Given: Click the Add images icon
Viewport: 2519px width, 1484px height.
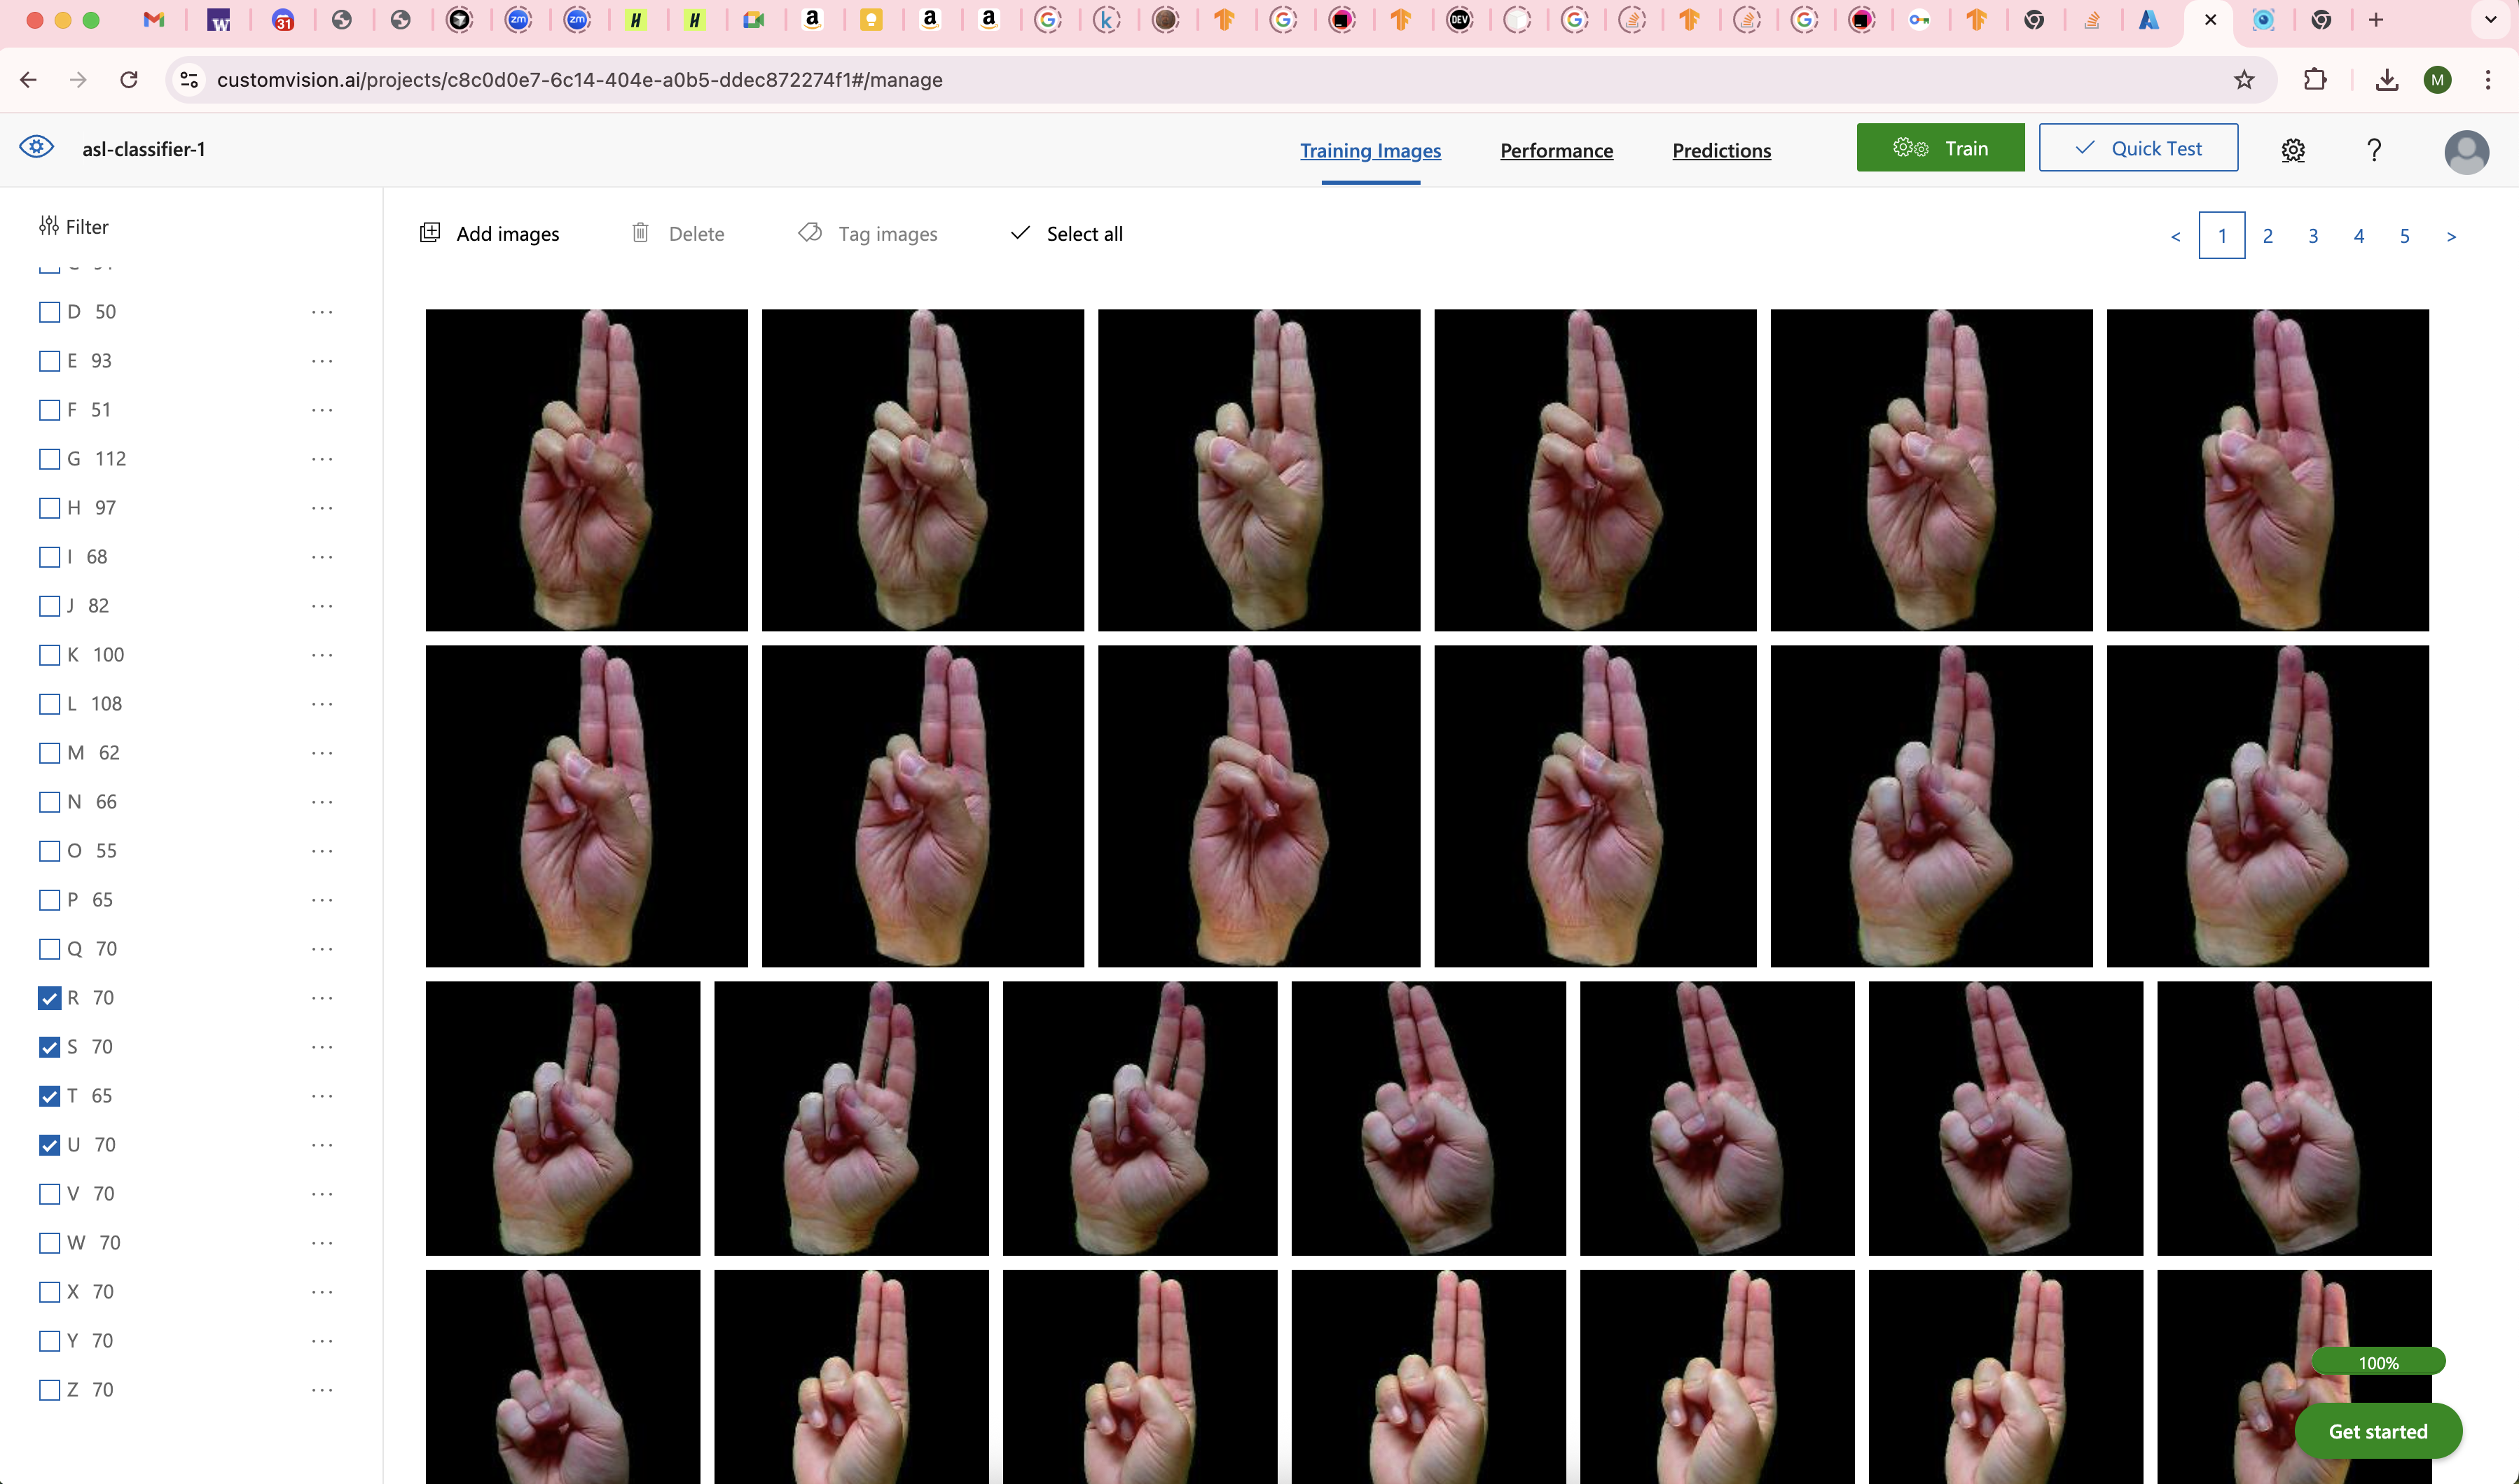Looking at the screenshot, I should 430,233.
